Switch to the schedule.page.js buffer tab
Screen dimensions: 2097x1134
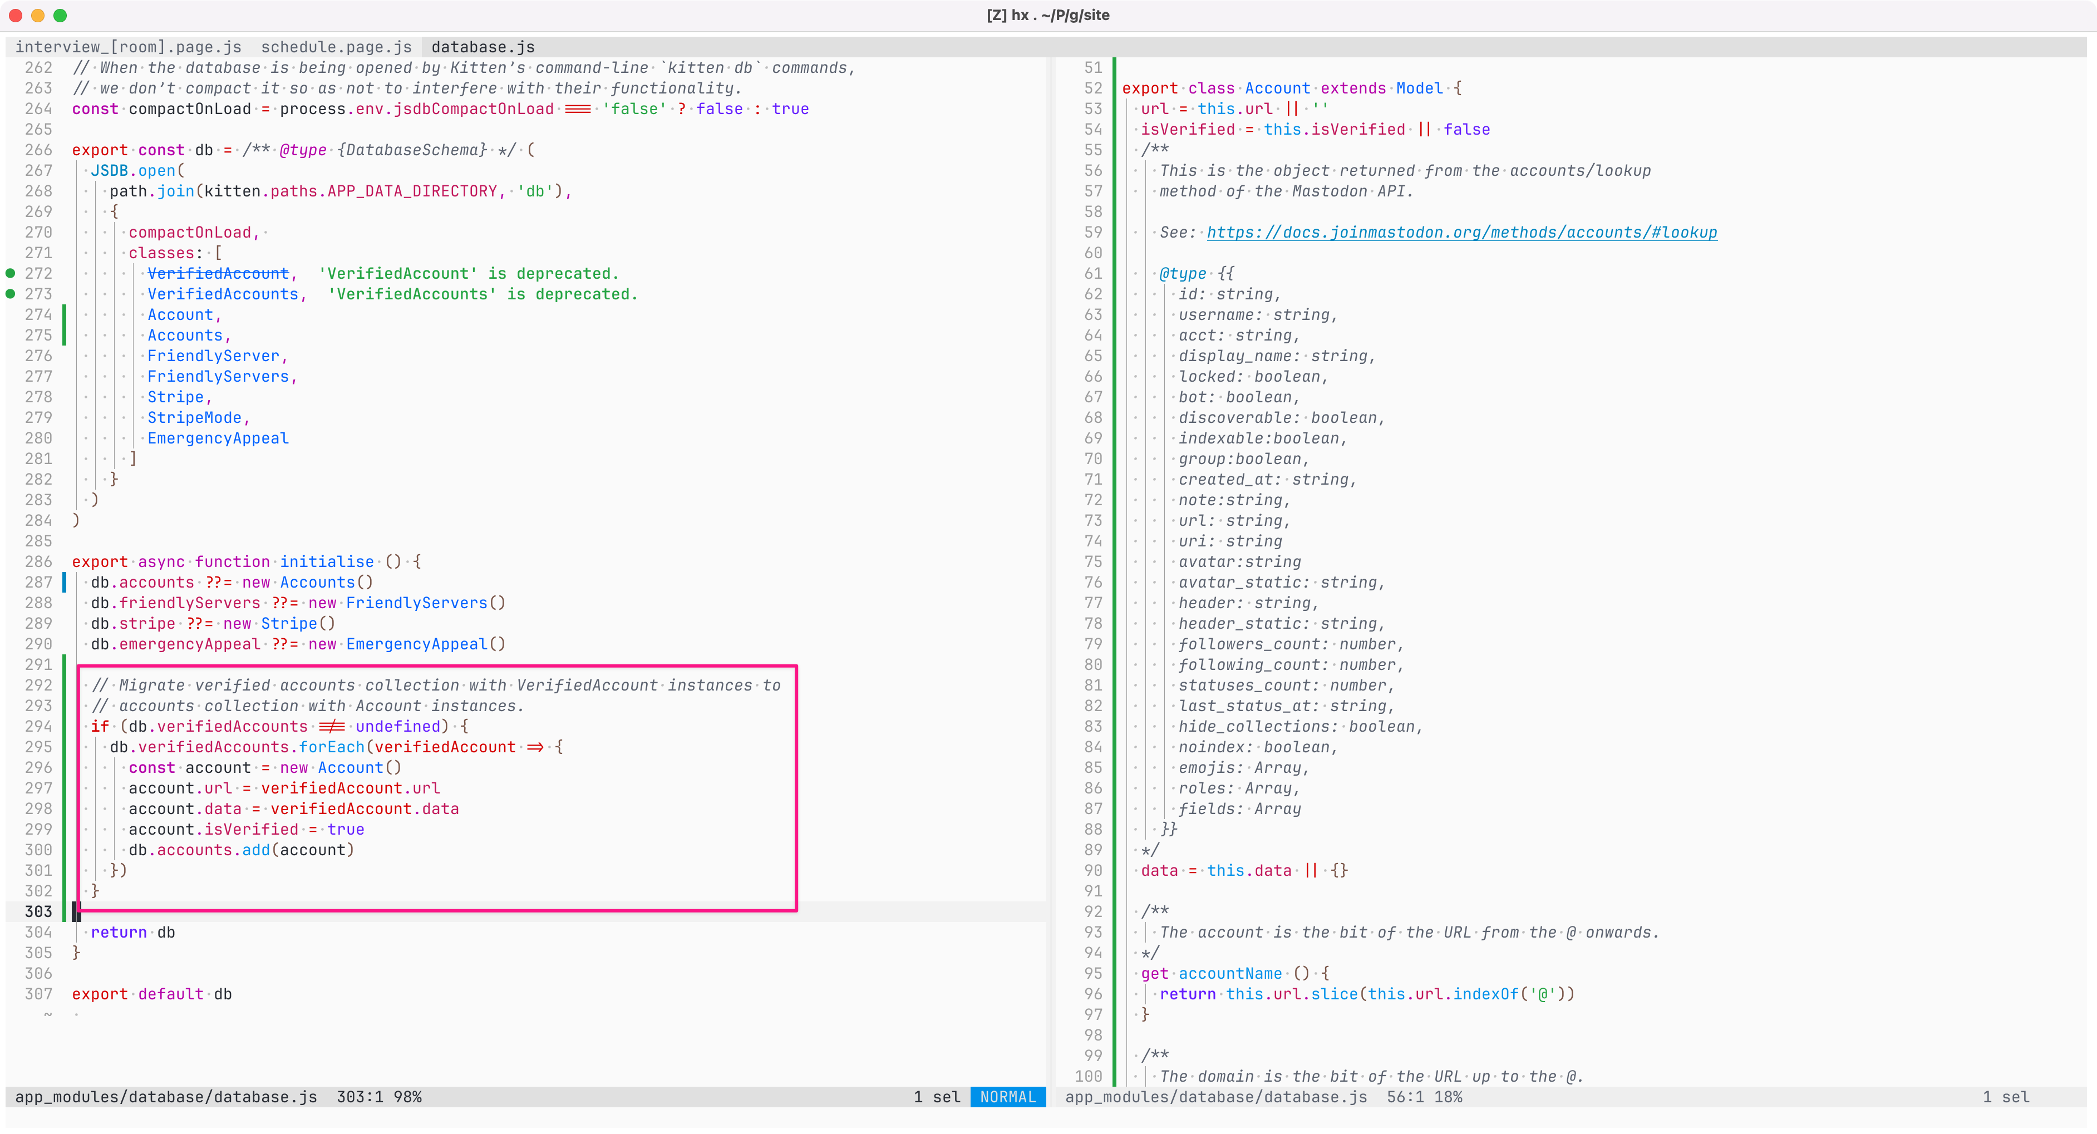pyautogui.click(x=336, y=47)
